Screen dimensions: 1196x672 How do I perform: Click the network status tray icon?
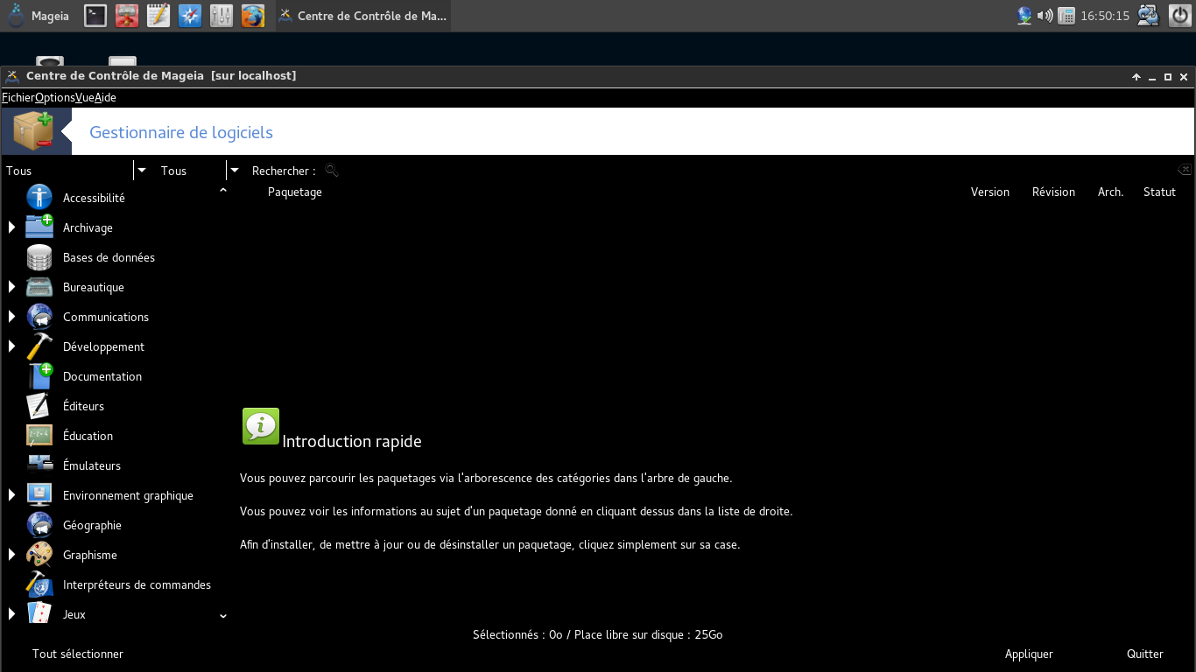click(x=1024, y=16)
